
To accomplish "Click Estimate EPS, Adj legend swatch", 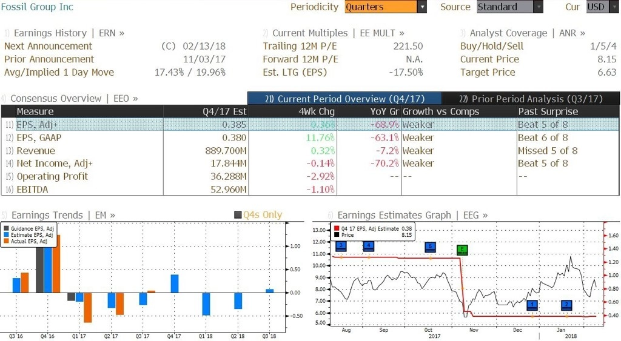I will click(x=6, y=235).
